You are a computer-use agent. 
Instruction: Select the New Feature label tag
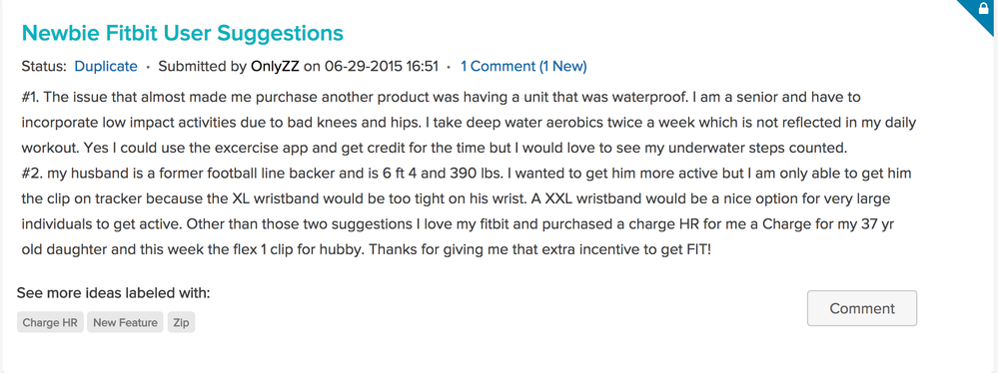click(126, 323)
